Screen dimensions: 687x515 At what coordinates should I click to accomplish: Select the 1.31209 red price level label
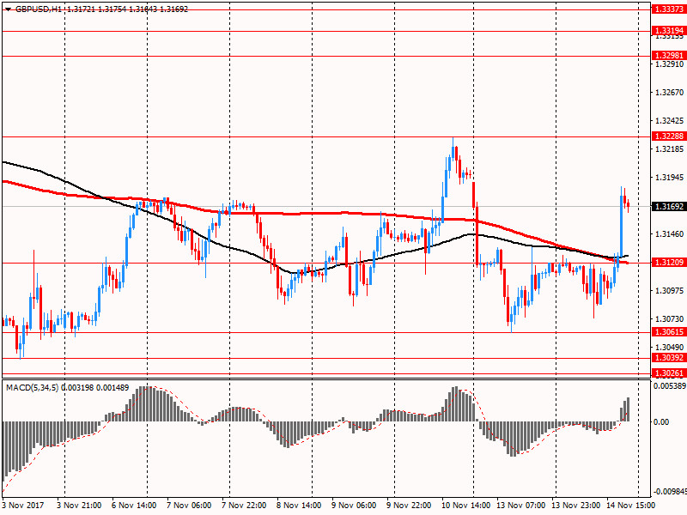pos(669,263)
